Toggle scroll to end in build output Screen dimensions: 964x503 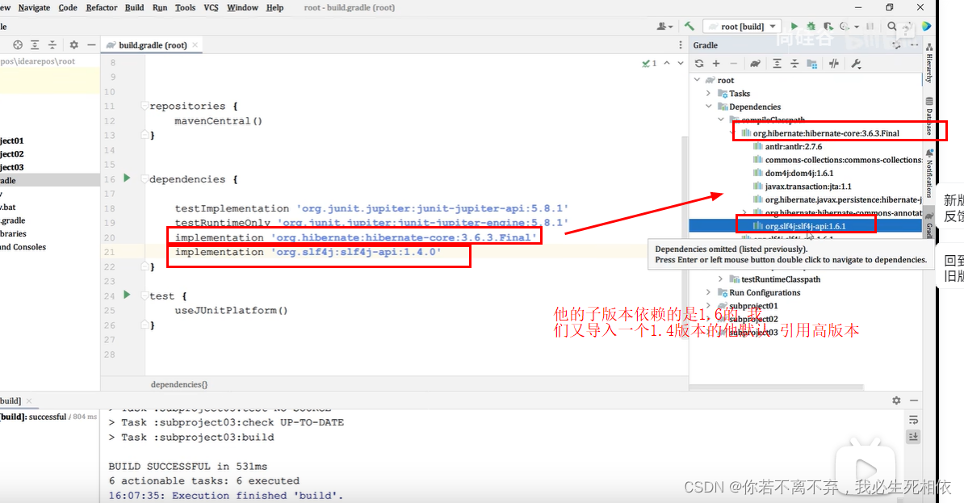click(x=914, y=437)
